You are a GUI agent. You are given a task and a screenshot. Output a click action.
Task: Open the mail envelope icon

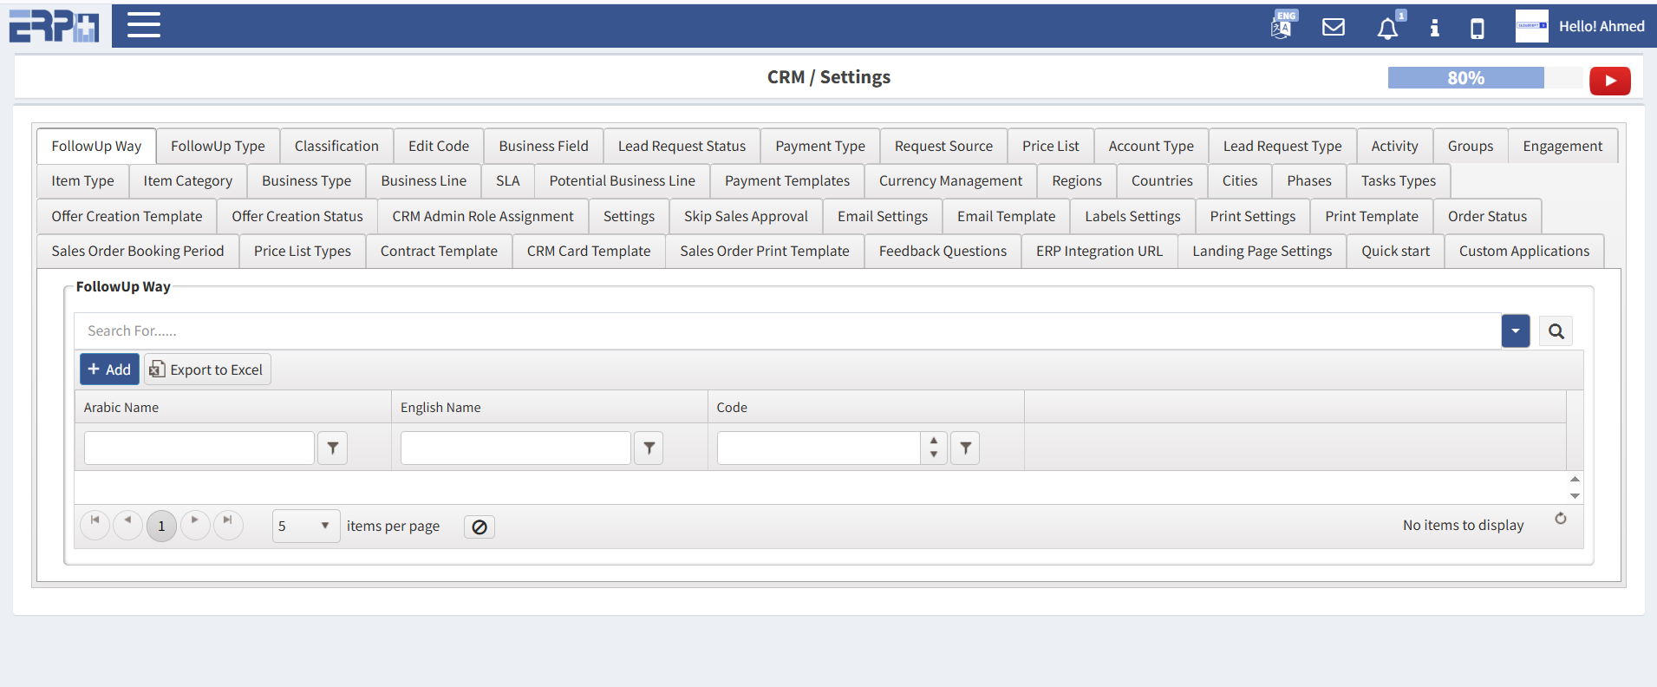pyautogui.click(x=1333, y=27)
